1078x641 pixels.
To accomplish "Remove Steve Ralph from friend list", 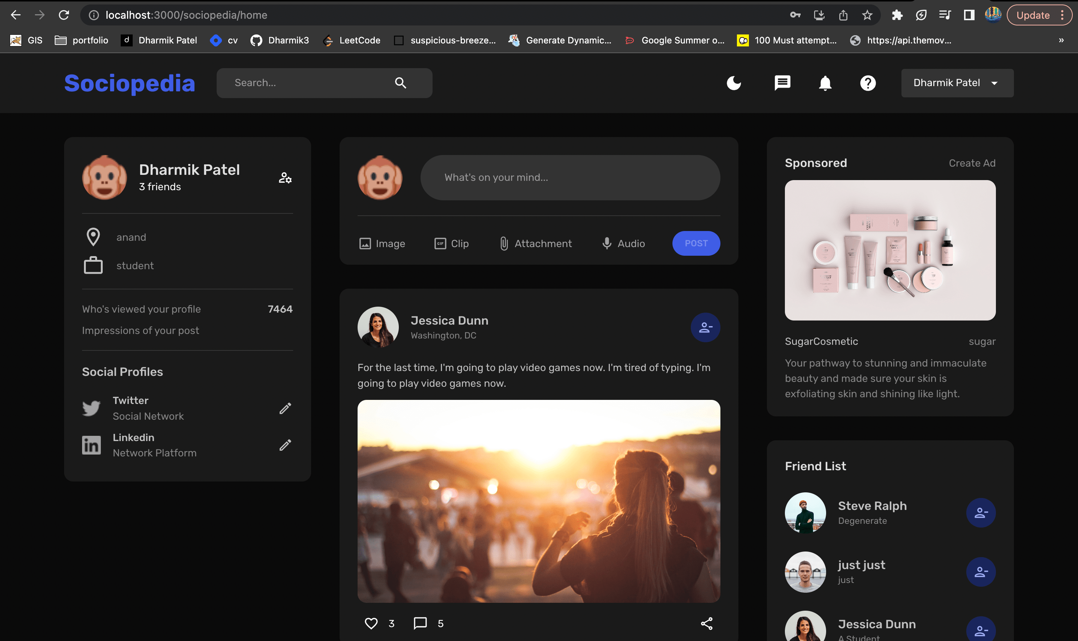I will click(x=980, y=513).
